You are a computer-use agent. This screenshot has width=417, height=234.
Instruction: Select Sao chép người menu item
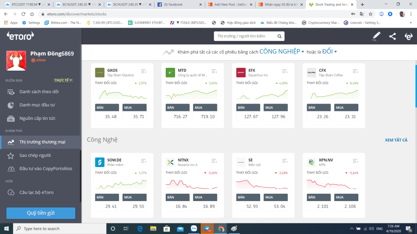click(x=35, y=155)
